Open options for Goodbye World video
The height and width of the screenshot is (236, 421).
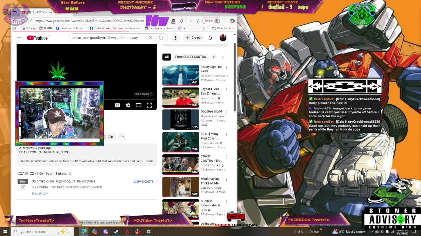226,112
